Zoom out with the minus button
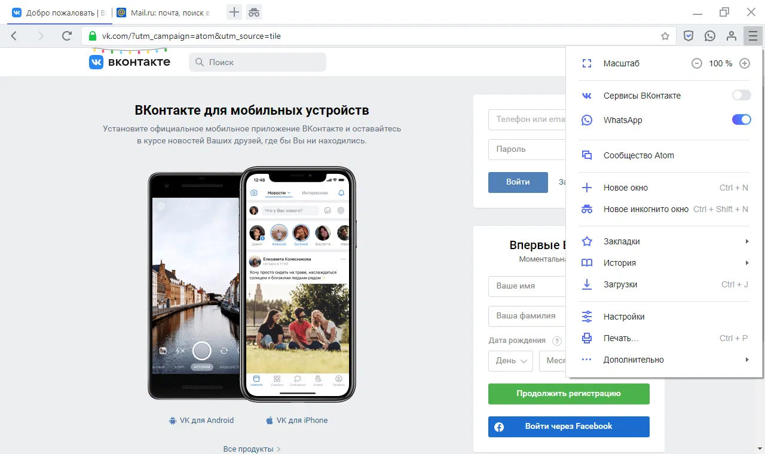 tap(697, 63)
